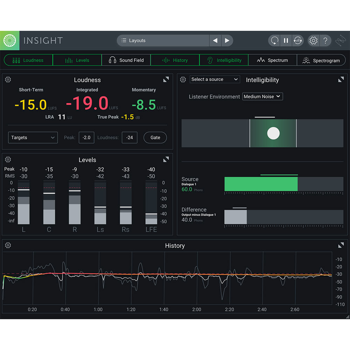Click the Gate button

click(155, 137)
